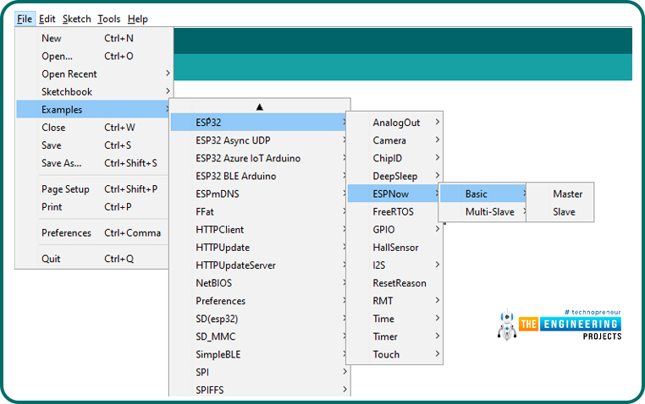Image resolution: width=645 pixels, height=404 pixels.
Task: Open the Timer examples submenu
Action: pos(394,336)
